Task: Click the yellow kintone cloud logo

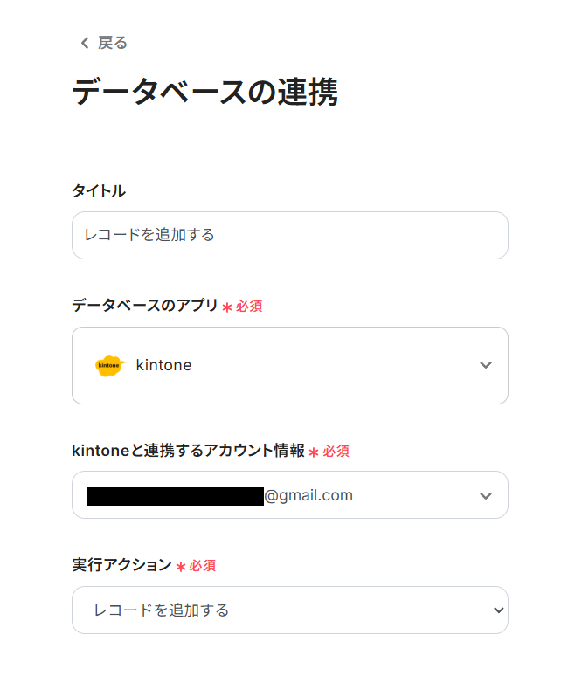Action: (110, 365)
